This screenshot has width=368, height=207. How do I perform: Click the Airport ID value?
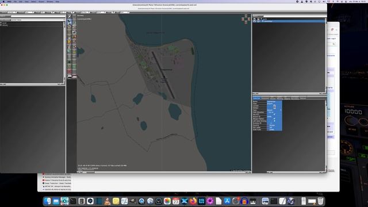pos(274,117)
